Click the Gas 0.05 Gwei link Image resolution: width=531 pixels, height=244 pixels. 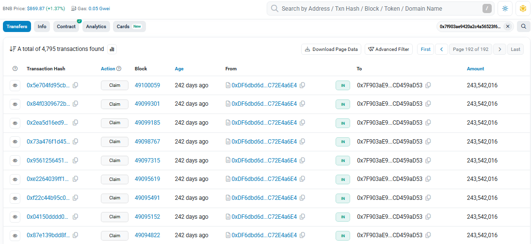pyautogui.click(x=99, y=8)
